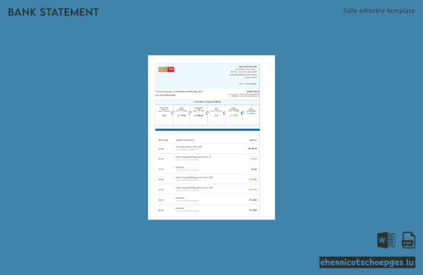Click the PDF file format icon
This screenshot has width=423, height=275.
click(408, 240)
